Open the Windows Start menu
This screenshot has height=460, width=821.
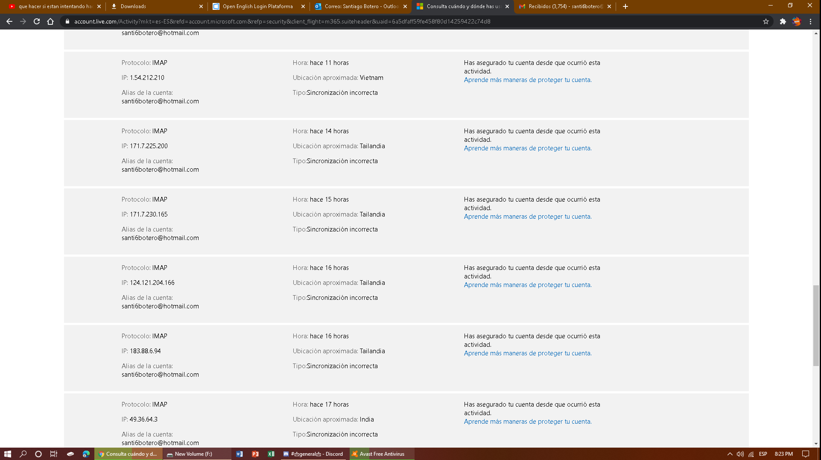coord(8,454)
